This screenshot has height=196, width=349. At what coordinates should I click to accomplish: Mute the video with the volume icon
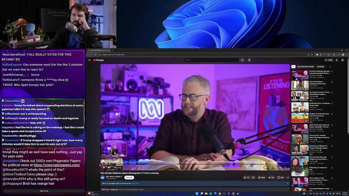pos(109,168)
